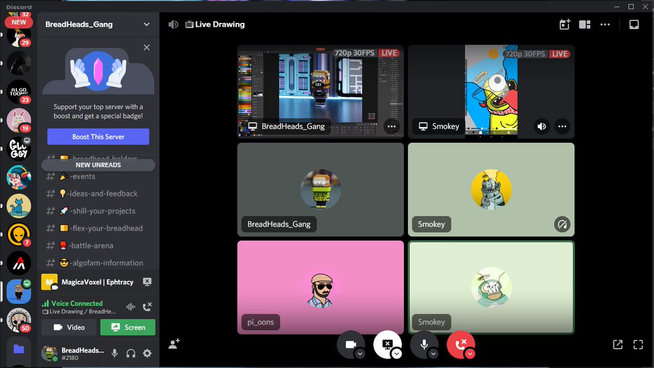The width and height of the screenshot is (654, 368).
Task: Select the green-highlighted Smokey tile
Action: click(x=491, y=287)
